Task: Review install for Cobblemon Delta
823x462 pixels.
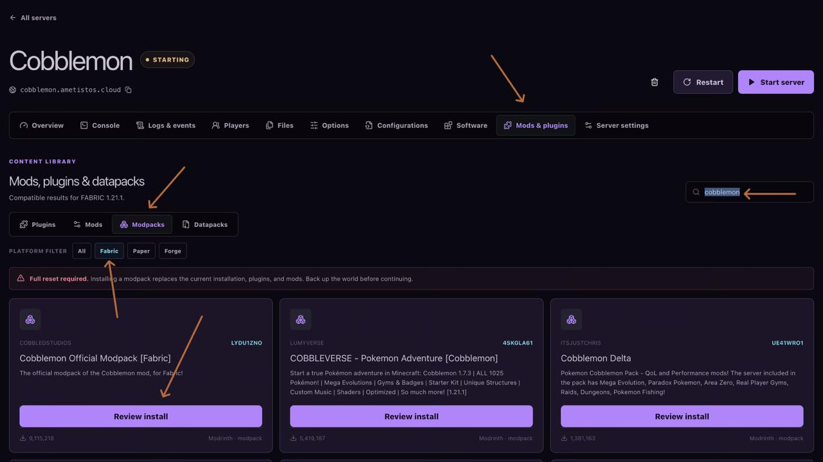Action: click(x=682, y=416)
